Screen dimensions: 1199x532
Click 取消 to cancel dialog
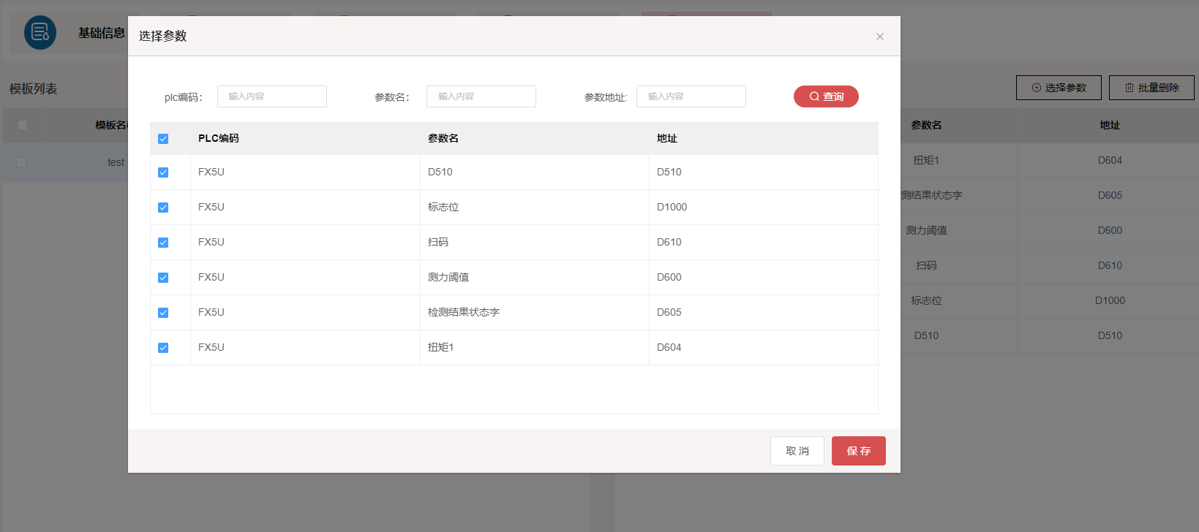[797, 451]
